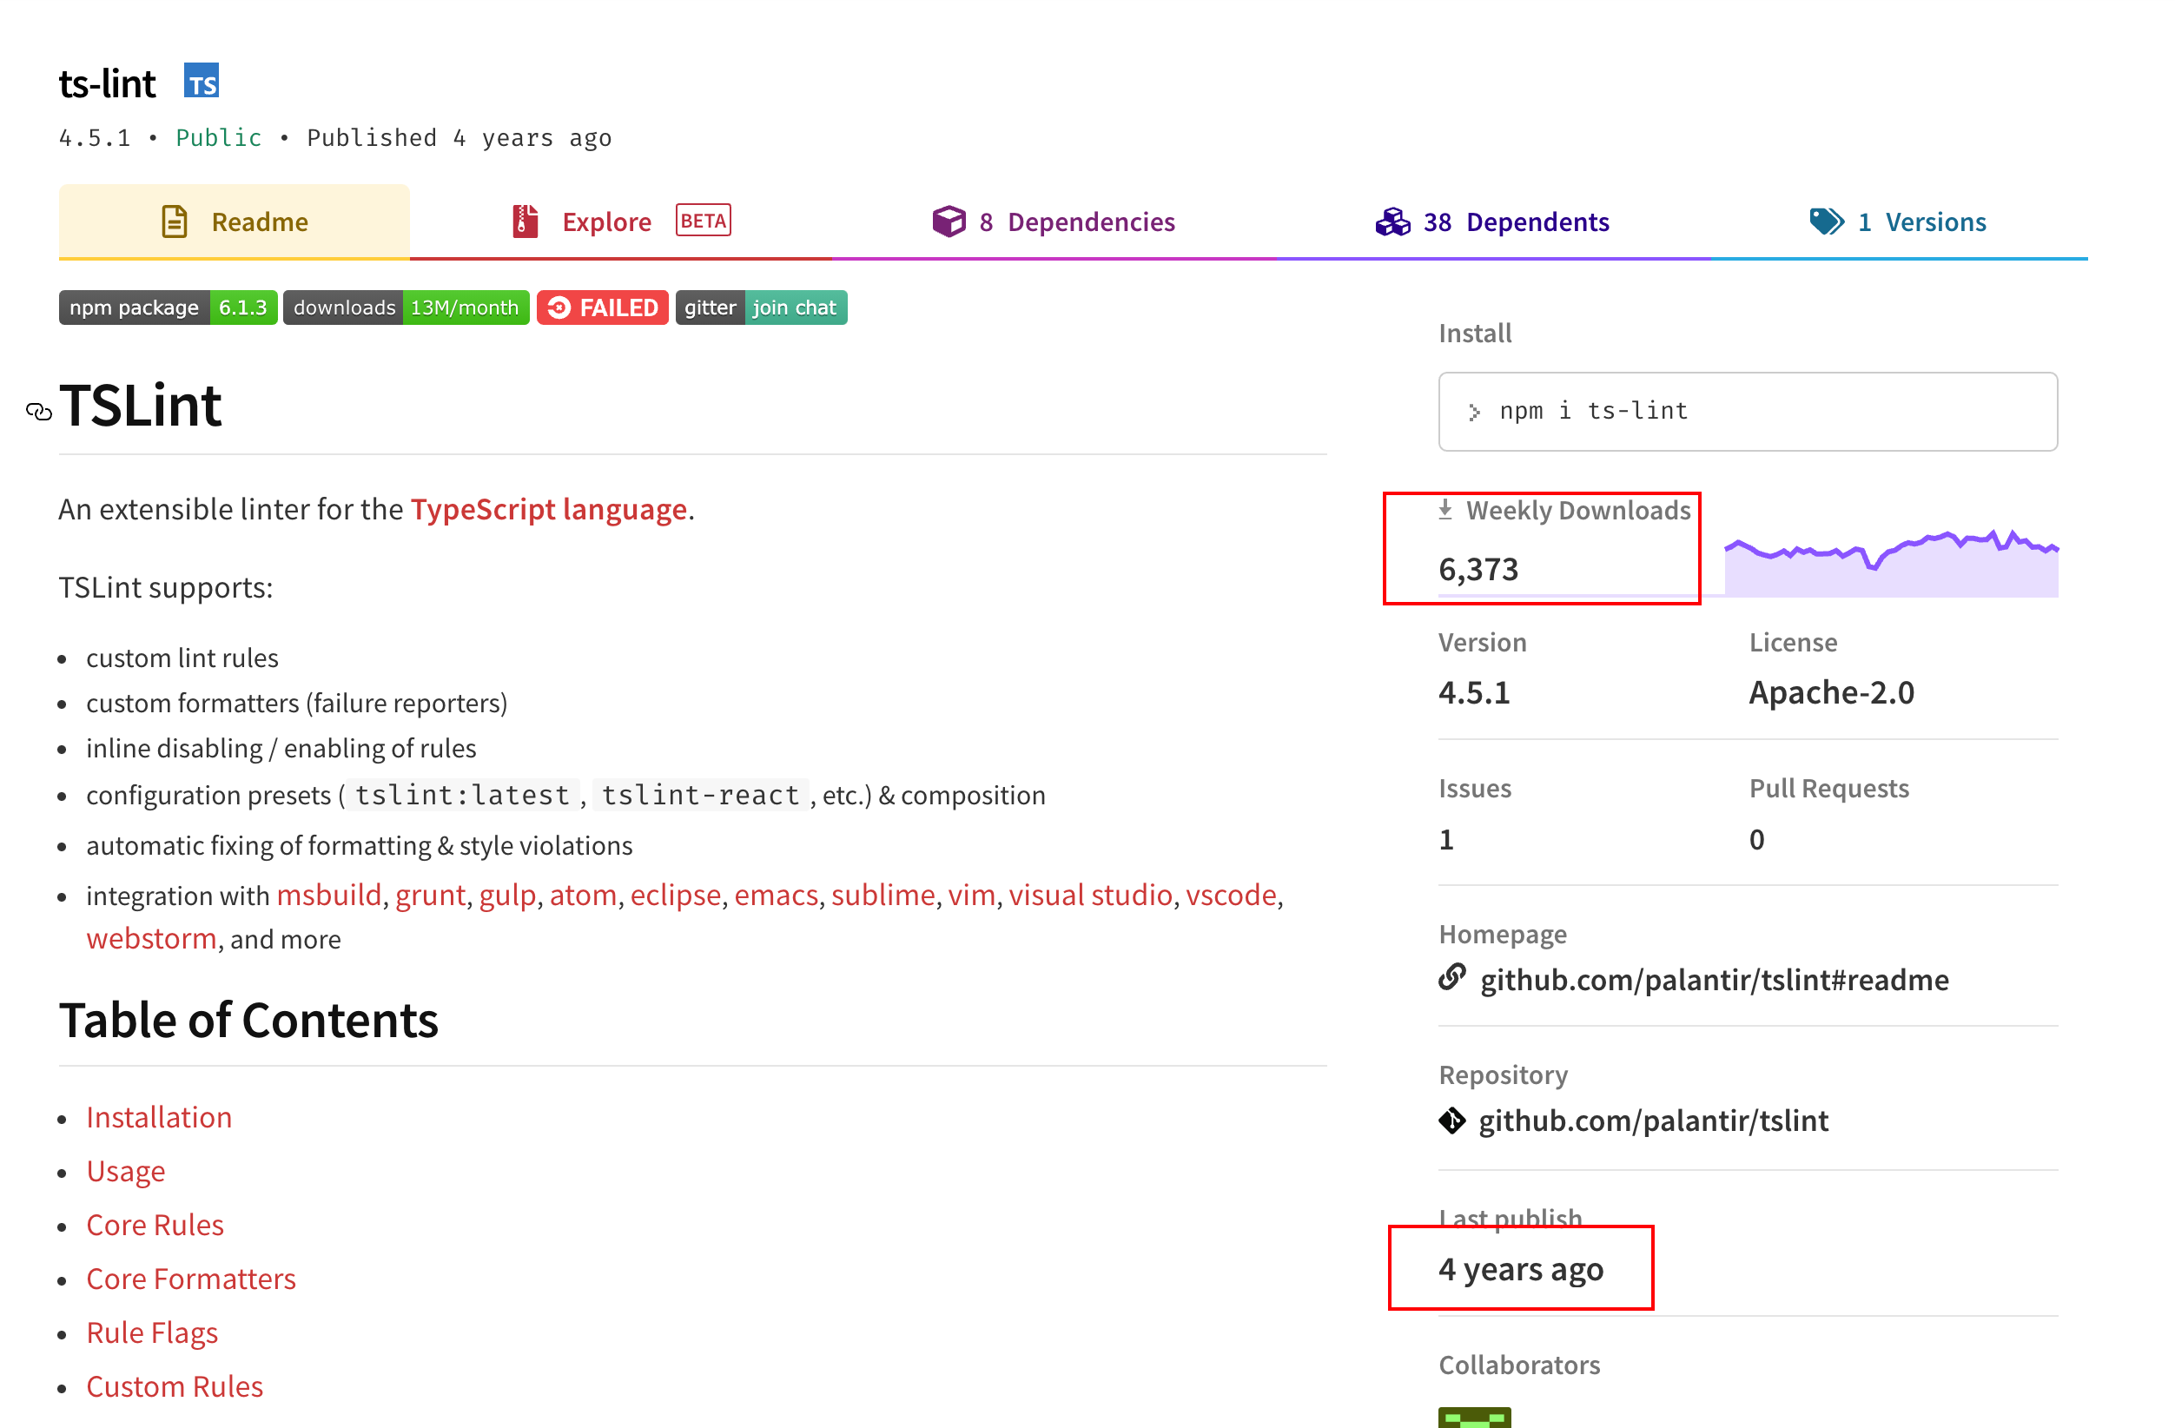Click the npm i ts-lint install command box
Viewport: 2175px width, 1428px height.
click(x=1747, y=411)
